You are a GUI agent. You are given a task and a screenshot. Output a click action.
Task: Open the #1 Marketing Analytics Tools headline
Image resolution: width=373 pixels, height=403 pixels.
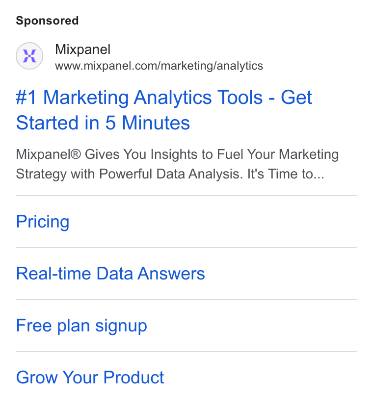164,110
